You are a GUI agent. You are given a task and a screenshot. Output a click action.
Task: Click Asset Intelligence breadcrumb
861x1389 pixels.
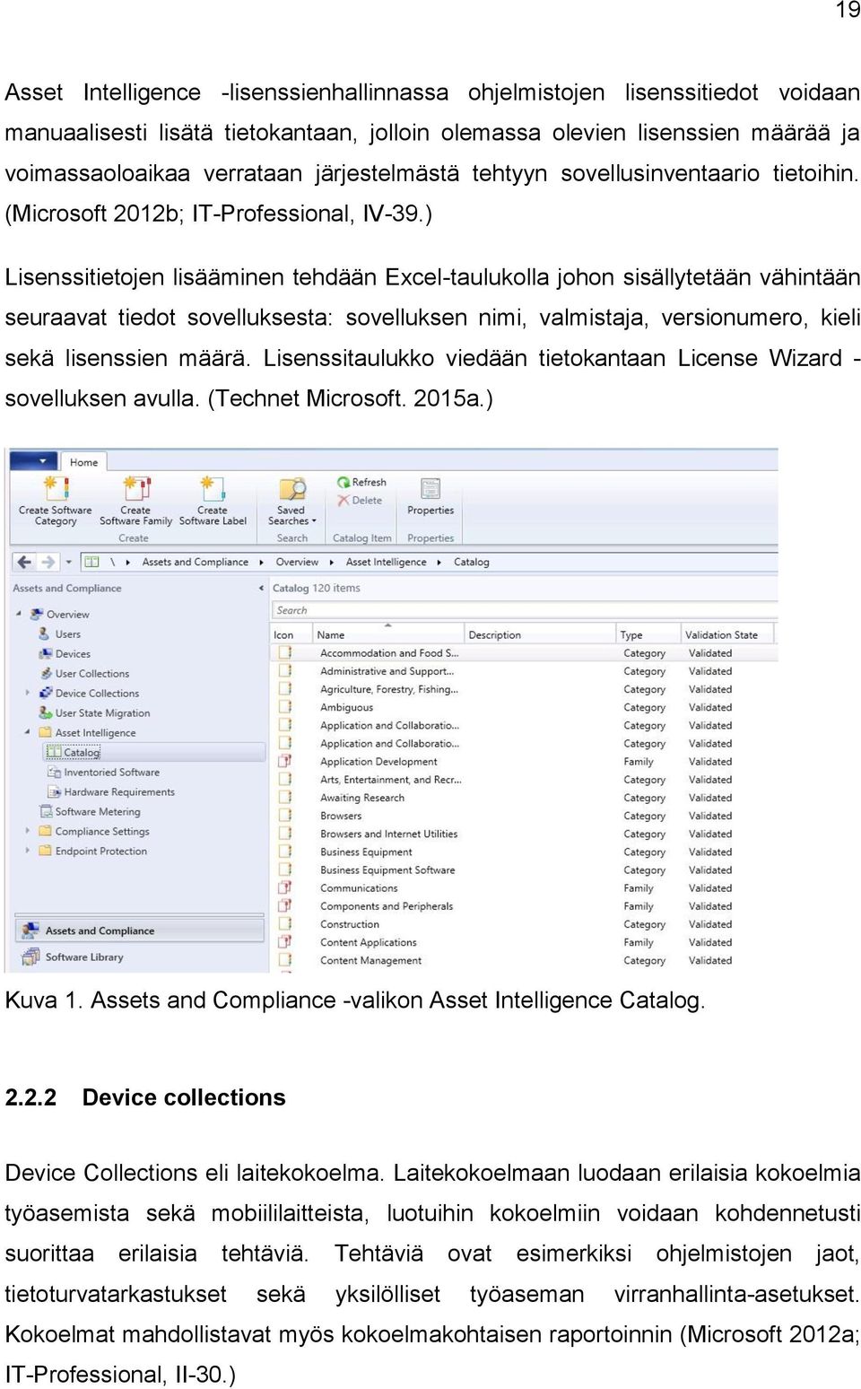tap(386, 562)
